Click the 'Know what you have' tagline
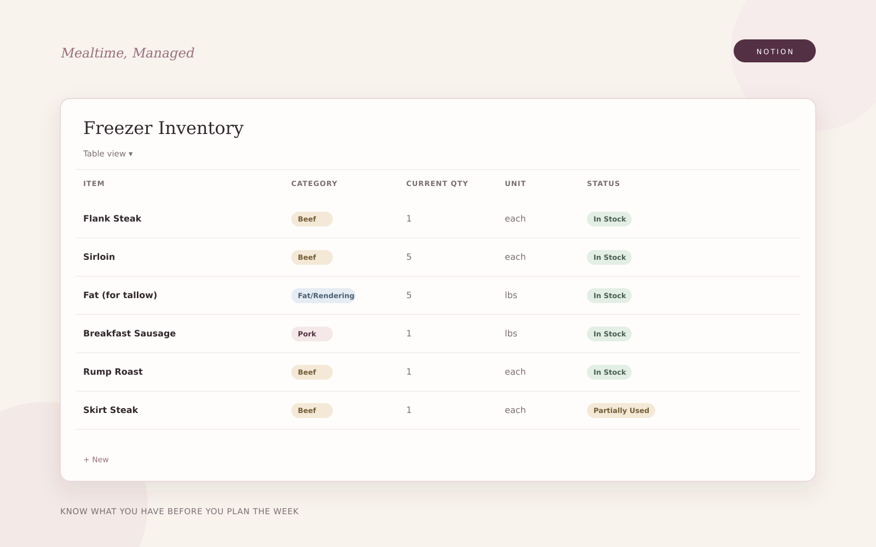The width and height of the screenshot is (876, 547). click(180, 511)
